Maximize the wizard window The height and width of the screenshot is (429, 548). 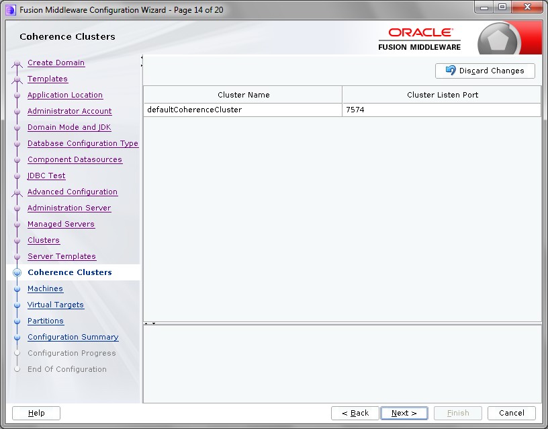pyautogui.click(x=502, y=7)
